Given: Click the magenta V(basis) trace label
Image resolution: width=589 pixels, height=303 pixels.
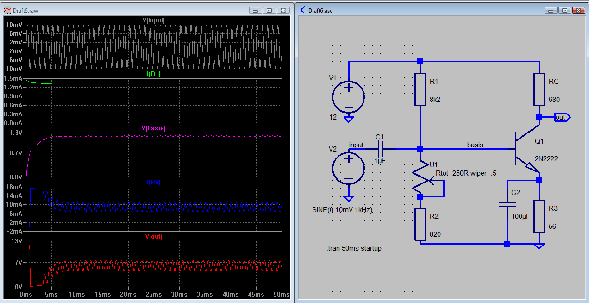Looking at the screenshot, I should (x=153, y=128).
